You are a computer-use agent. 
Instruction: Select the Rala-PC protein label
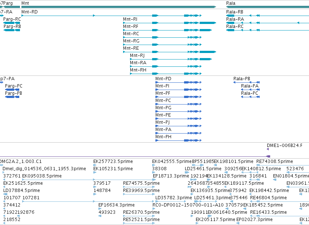tap(250, 93)
